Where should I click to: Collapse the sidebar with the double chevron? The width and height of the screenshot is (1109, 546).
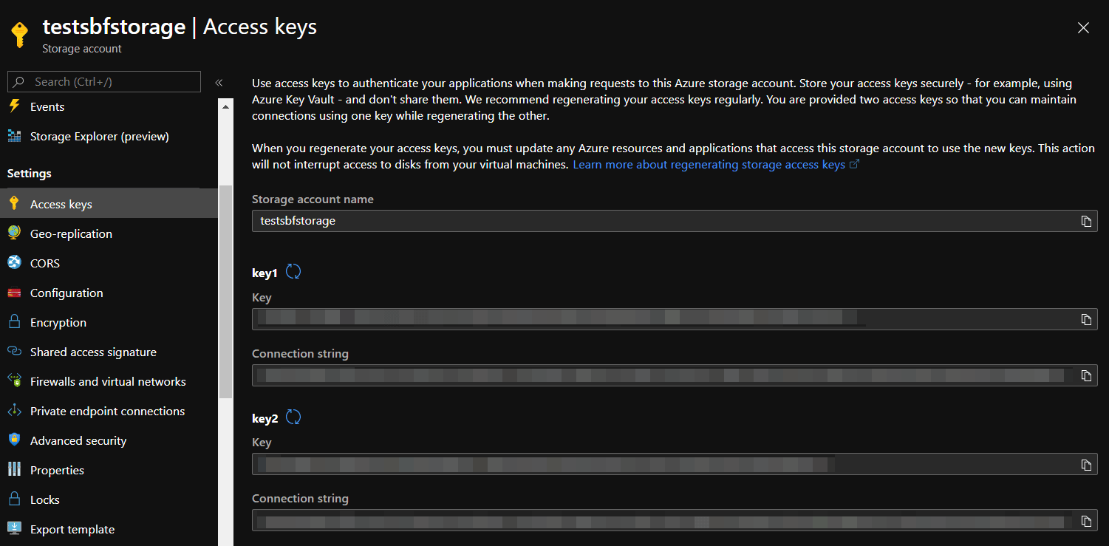click(x=219, y=82)
